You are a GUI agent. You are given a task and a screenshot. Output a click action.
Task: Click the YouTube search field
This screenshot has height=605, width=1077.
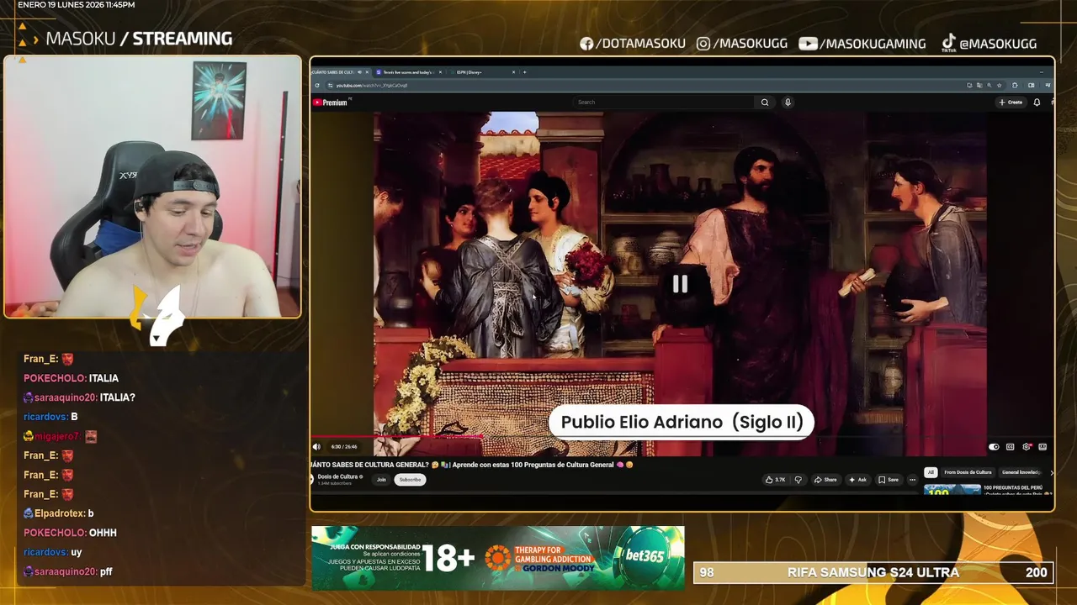tap(665, 103)
